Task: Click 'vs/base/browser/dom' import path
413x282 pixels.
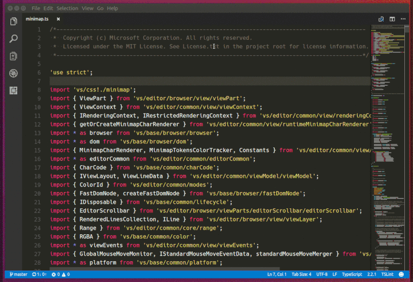Action: 154,142
